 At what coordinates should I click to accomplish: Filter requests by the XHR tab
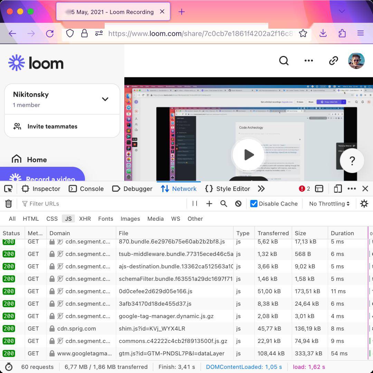pyautogui.click(x=85, y=219)
